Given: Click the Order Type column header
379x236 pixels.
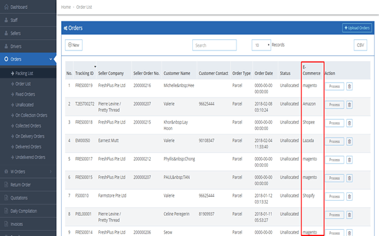Looking at the screenshot, I should pos(242,73).
